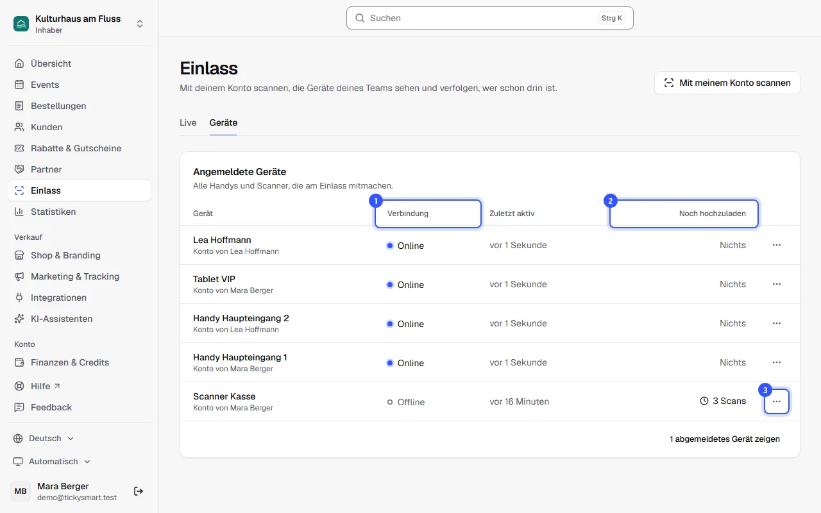Open the actions menu for Tablet VIP
Image resolution: width=821 pixels, height=513 pixels.
tap(777, 284)
